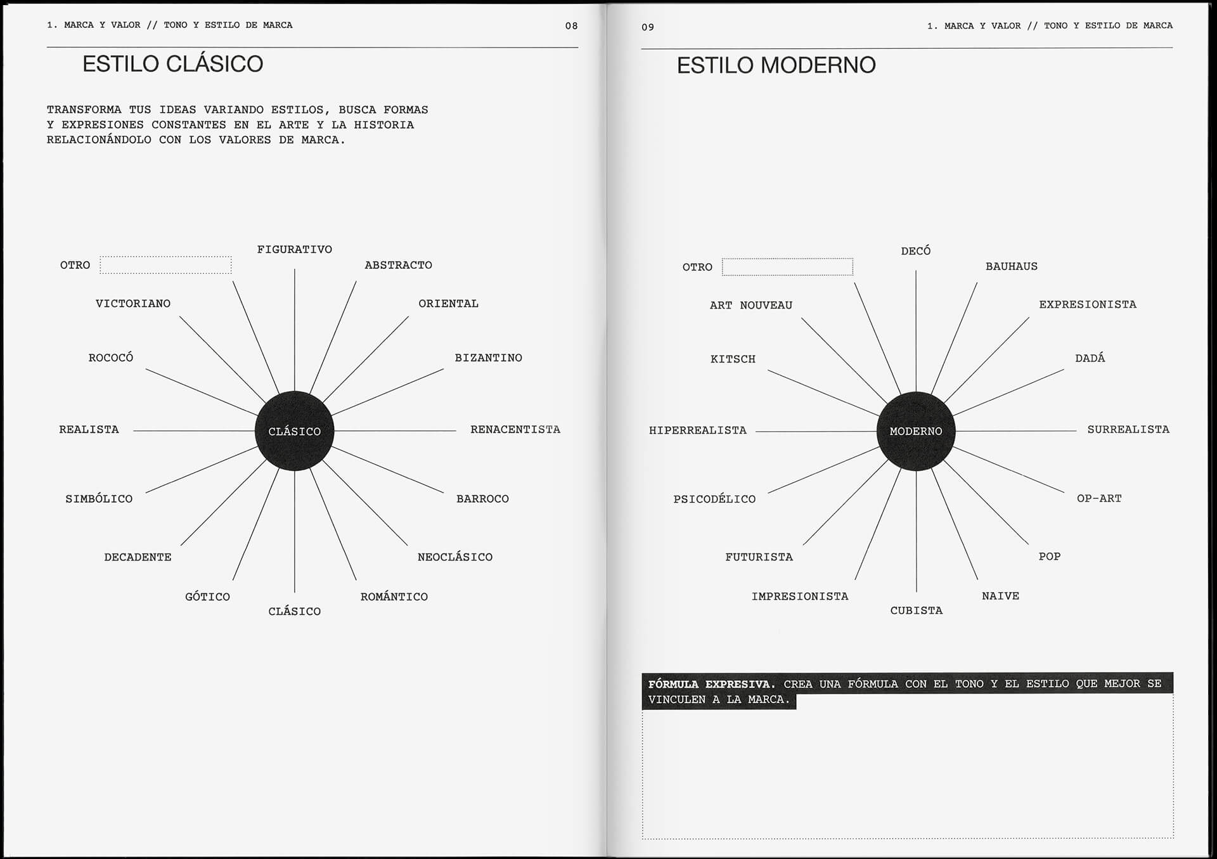Click the BAUHAUS label
The width and height of the screenshot is (1217, 859).
point(1012,267)
